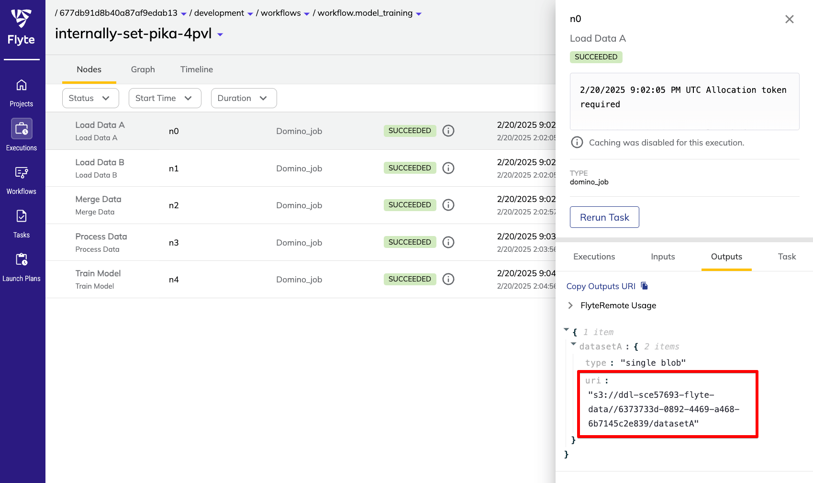Show info for Load Data B node
Viewport: 813px width, 483px height.
[x=448, y=168]
